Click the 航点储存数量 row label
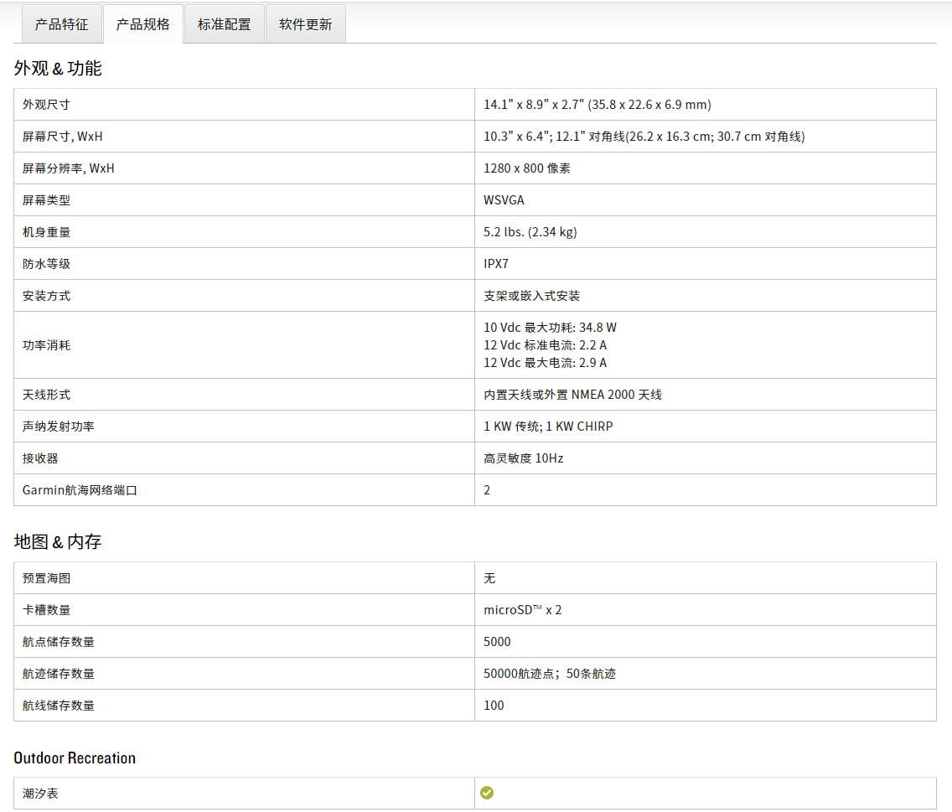The height and width of the screenshot is (812, 952). click(59, 642)
